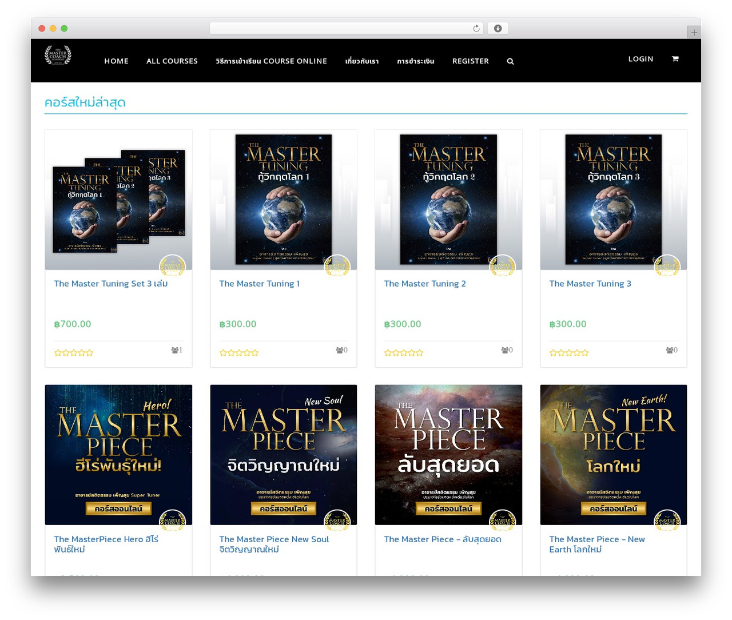Click the Master Coach logo
732x620 pixels.
click(58, 55)
